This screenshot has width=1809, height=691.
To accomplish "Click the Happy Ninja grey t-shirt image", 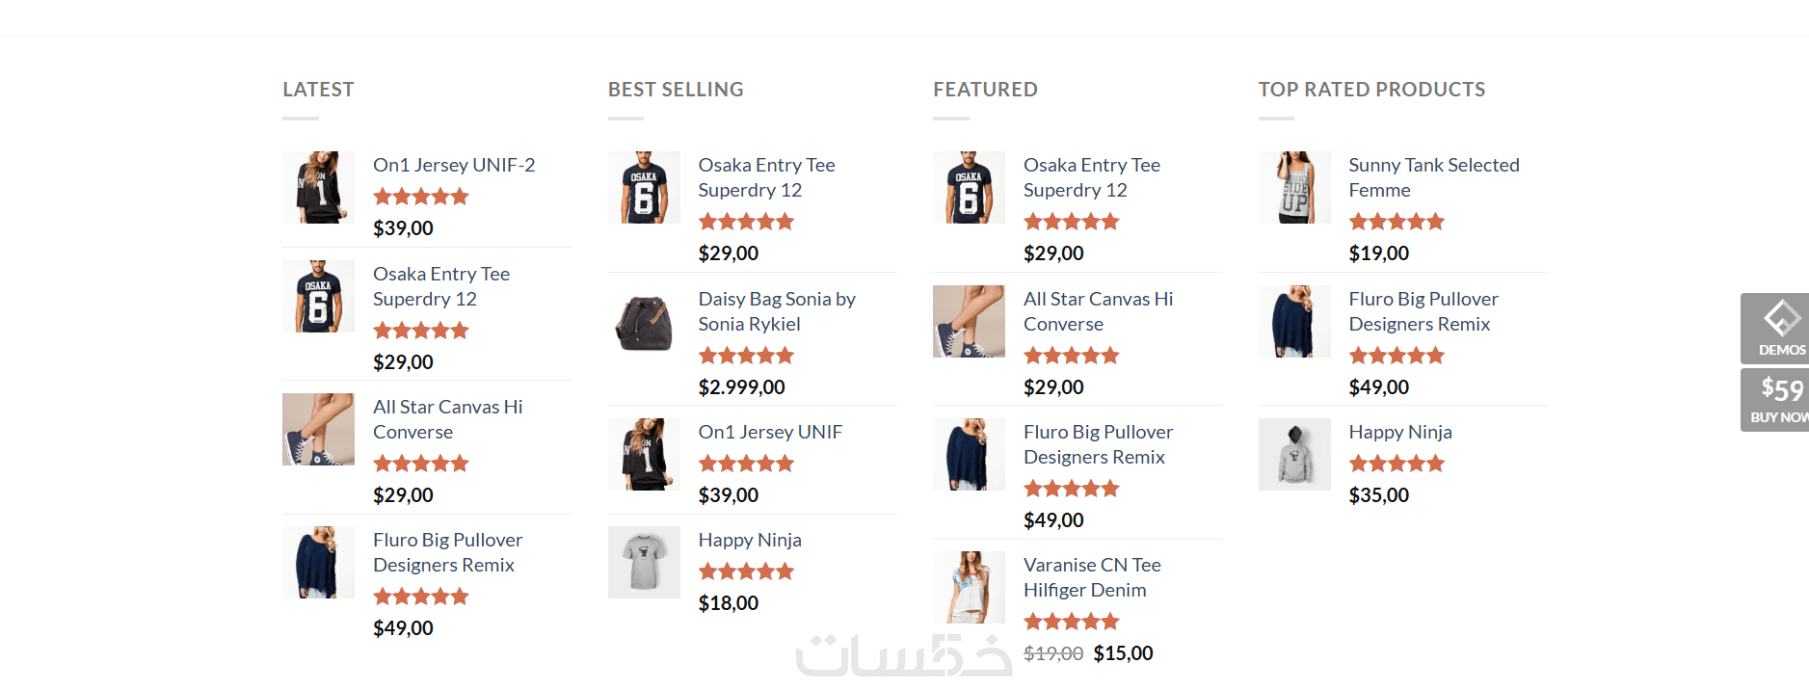I will 644,562.
